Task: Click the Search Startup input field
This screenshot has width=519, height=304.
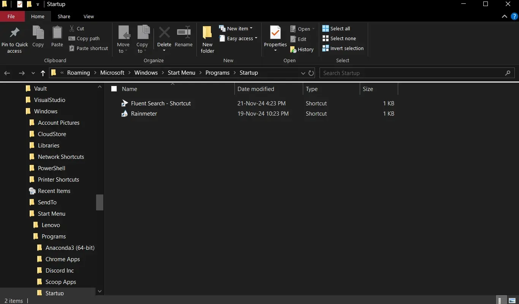Action: (412, 73)
